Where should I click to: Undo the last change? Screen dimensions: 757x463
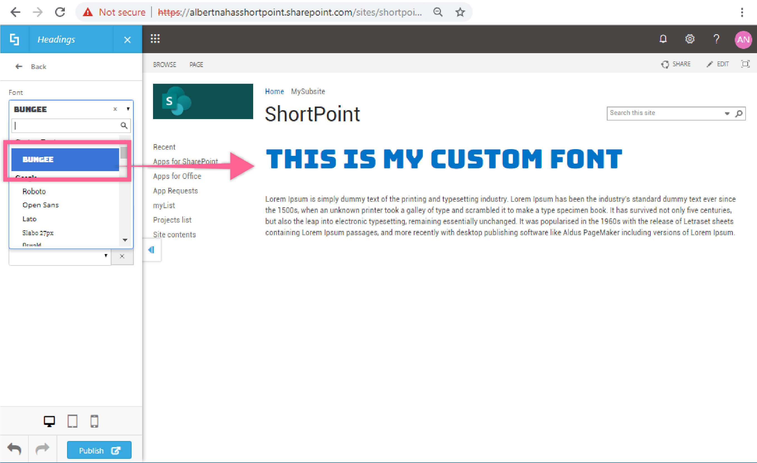(14, 449)
